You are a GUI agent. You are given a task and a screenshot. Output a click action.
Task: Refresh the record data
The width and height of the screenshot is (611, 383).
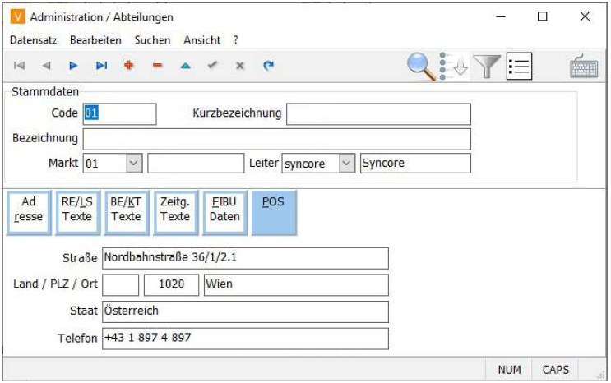point(268,66)
